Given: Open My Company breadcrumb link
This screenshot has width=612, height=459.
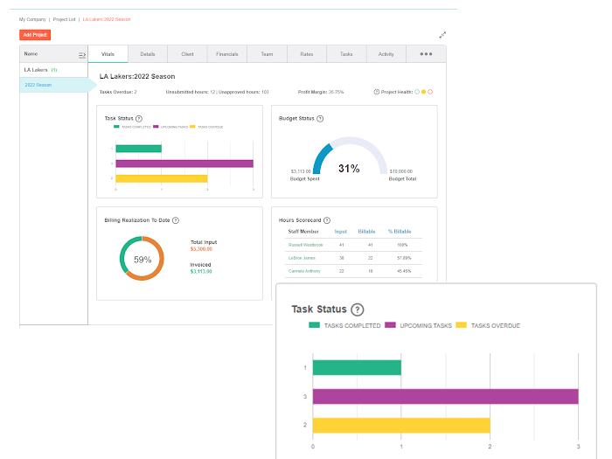Looking at the screenshot, I should pyautogui.click(x=32, y=19).
